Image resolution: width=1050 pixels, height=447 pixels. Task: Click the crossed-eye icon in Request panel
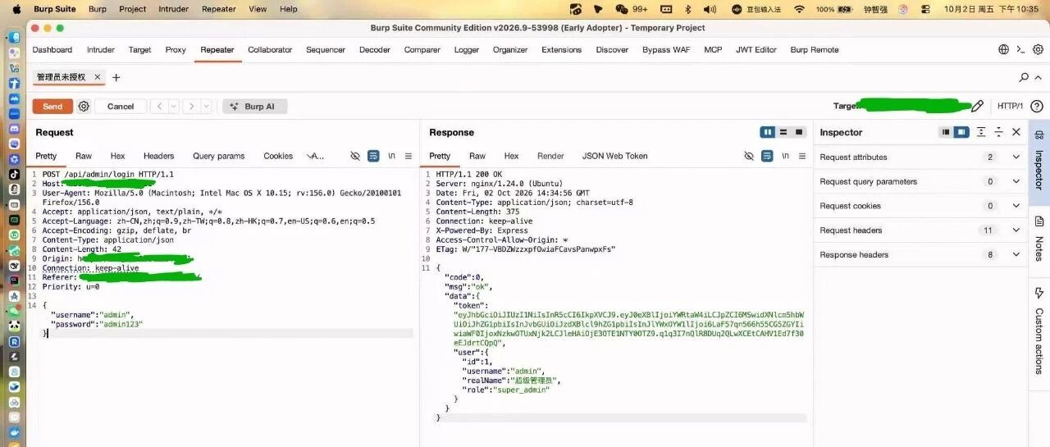355,156
